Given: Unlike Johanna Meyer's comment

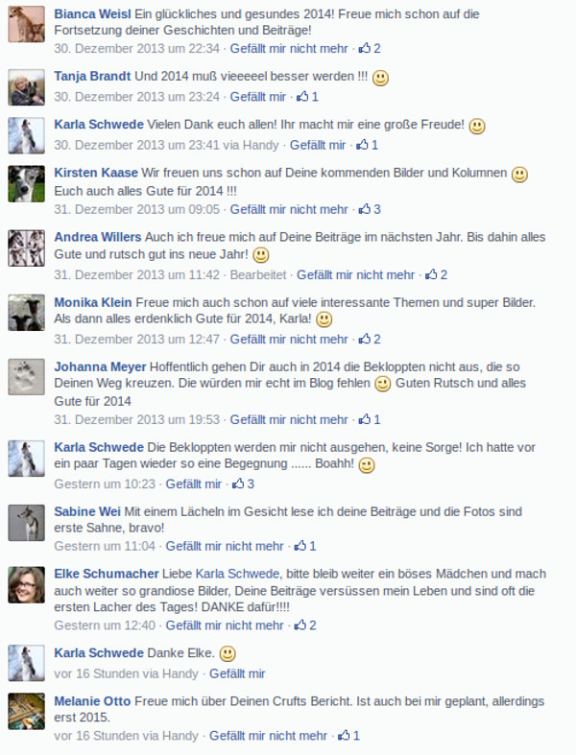Looking at the screenshot, I should tap(289, 419).
